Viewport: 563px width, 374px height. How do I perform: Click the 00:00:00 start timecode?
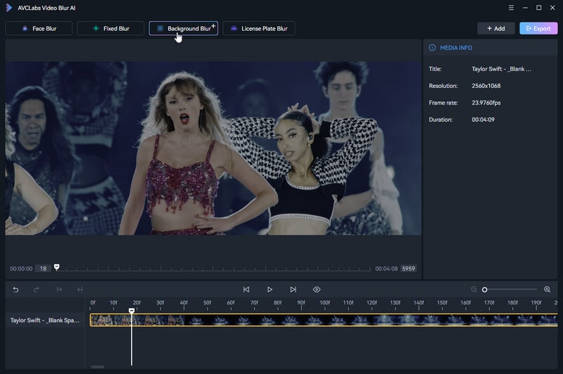(x=21, y=269)
